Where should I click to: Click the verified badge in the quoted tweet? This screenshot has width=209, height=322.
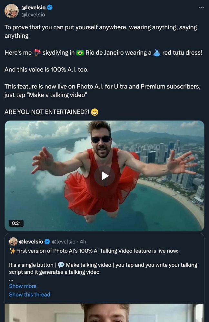click(x=47, y=241)
